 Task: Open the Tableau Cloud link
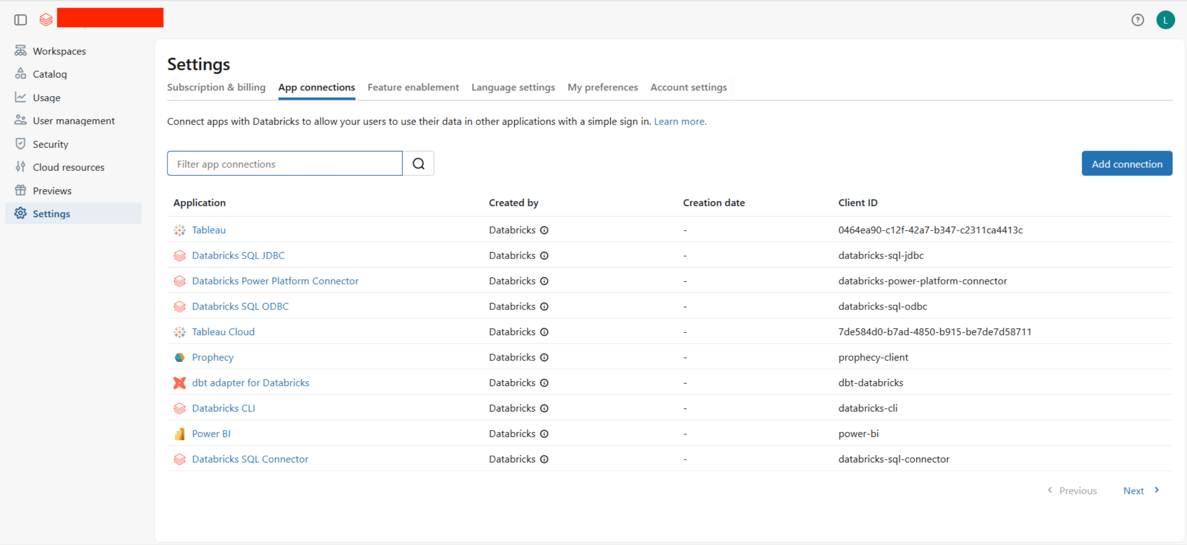tap(223, 331)
